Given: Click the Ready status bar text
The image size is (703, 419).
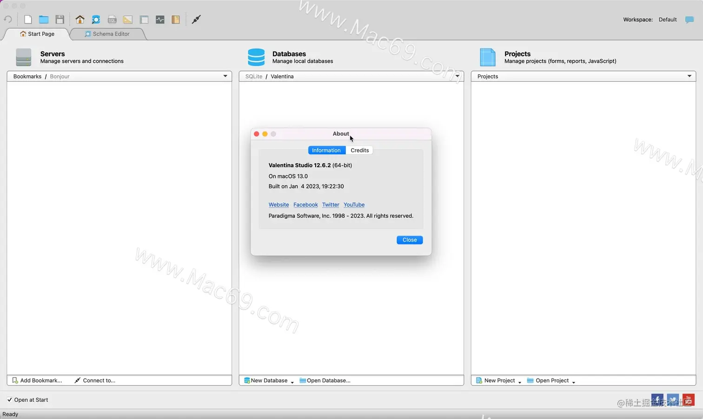Looking at the screenshot, I should (x=10, y=414).
